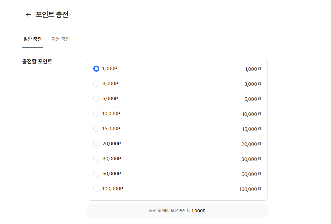
Task: Choose the 5,000P charge option
Action: tap(96, 99)
